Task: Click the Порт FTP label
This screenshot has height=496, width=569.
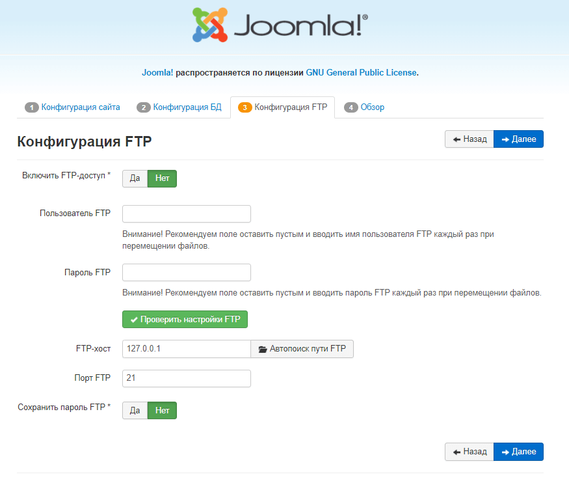Action: pyautogui.click(x=92, y=378)
